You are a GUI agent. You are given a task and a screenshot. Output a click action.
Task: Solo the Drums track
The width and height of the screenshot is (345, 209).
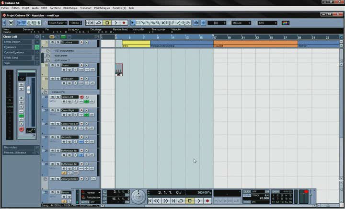pyautogui.click(x=57, y=65)
